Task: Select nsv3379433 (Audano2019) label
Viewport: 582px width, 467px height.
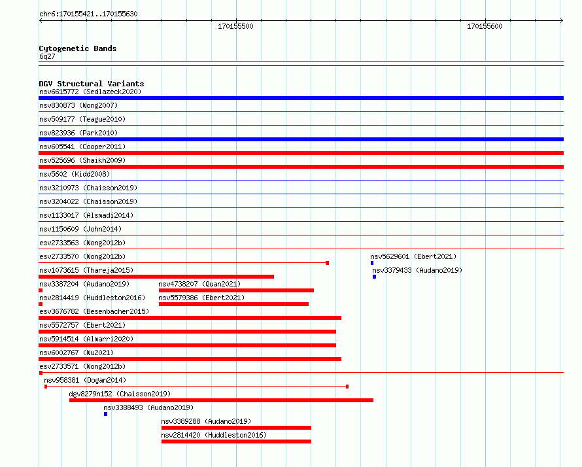Action: [417, 270]
